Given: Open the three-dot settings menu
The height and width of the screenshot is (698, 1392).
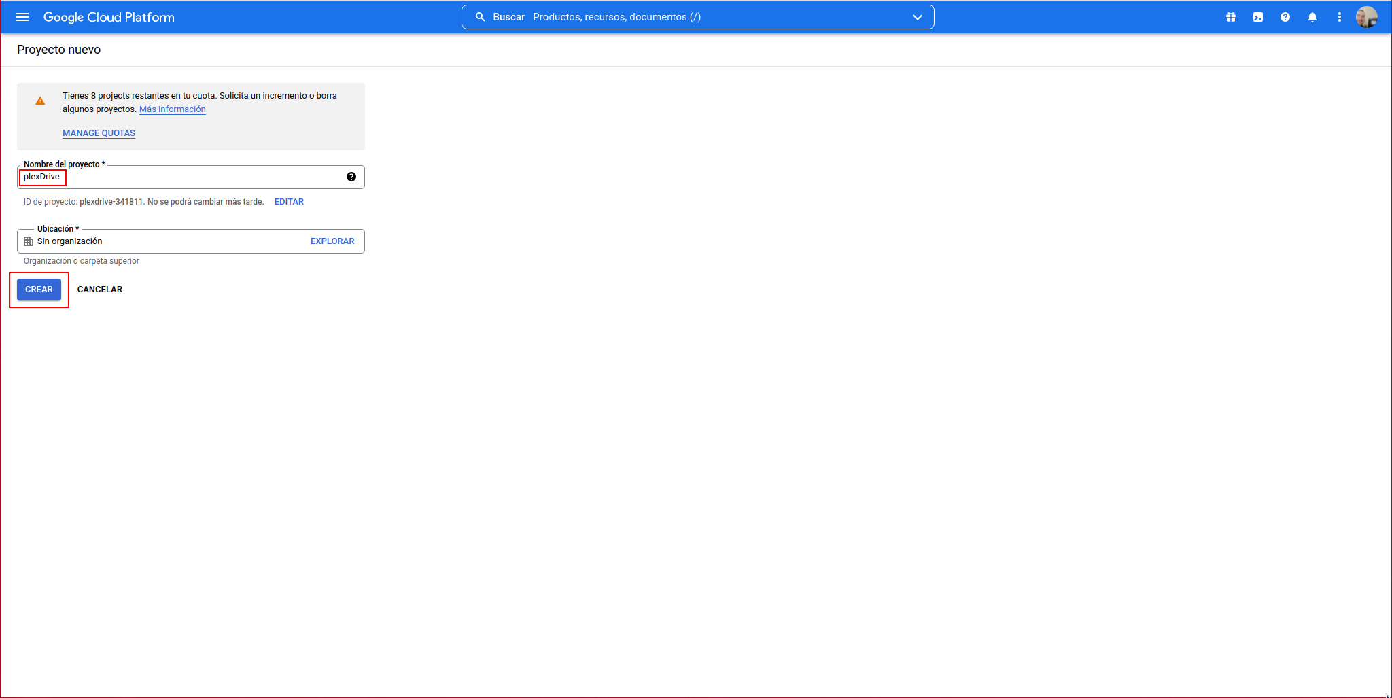Looking at the screenshot, I should pyautogui.click(x=1339, y=17).
